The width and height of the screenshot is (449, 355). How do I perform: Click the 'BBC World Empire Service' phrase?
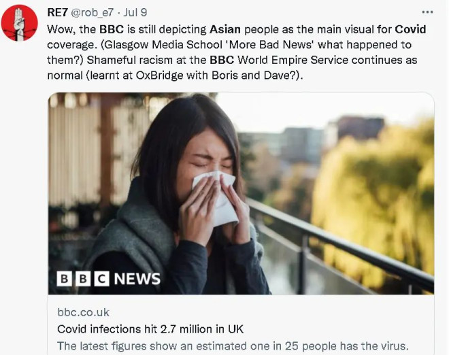(x=279, y=60)
